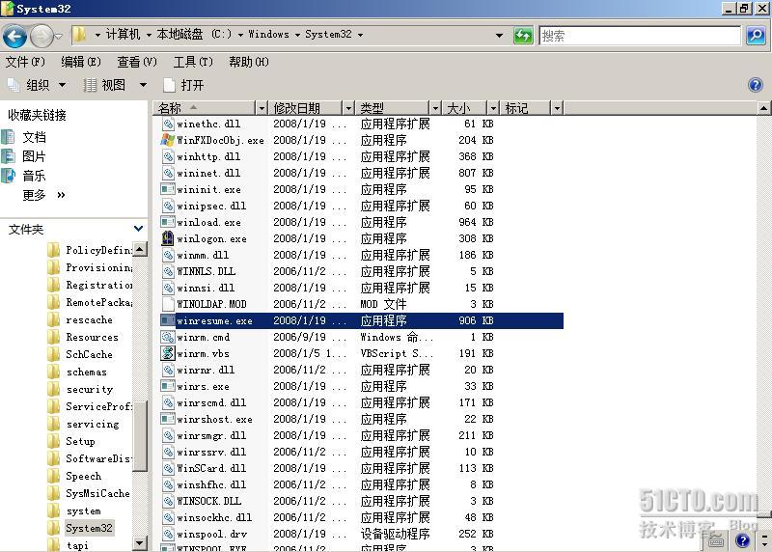Image resolution: width=772 pixels, height=552 pixels.
Task: Click the wininit.exe file icon
Action: pos(167,189)
